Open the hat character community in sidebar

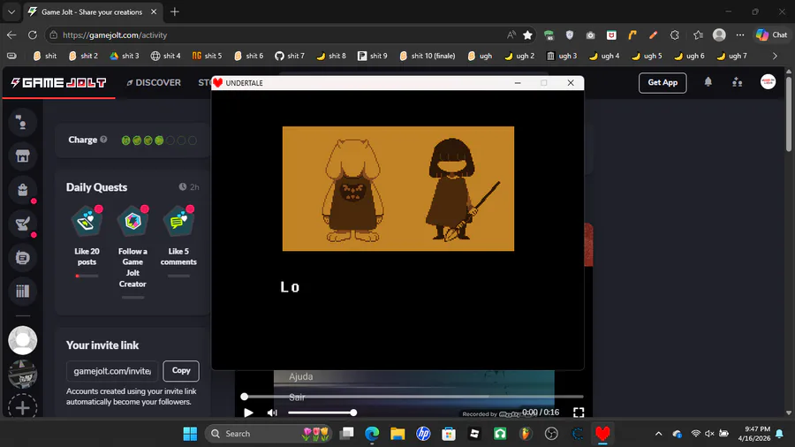(x=22, y=374)
